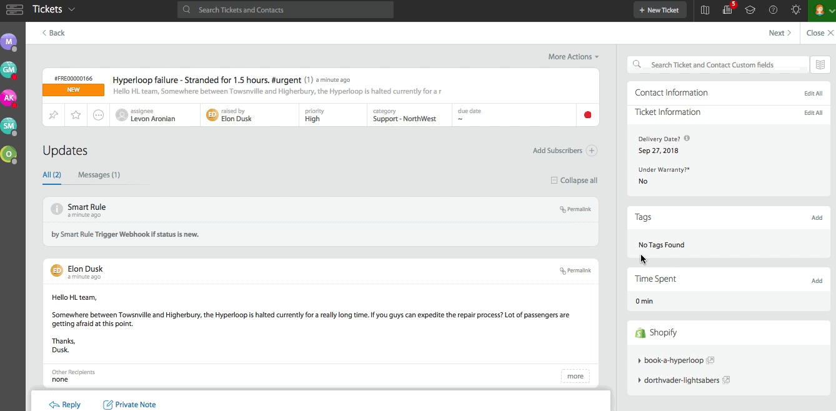Click the NEW status badge
Screen dimensions: 836x411
73,90
